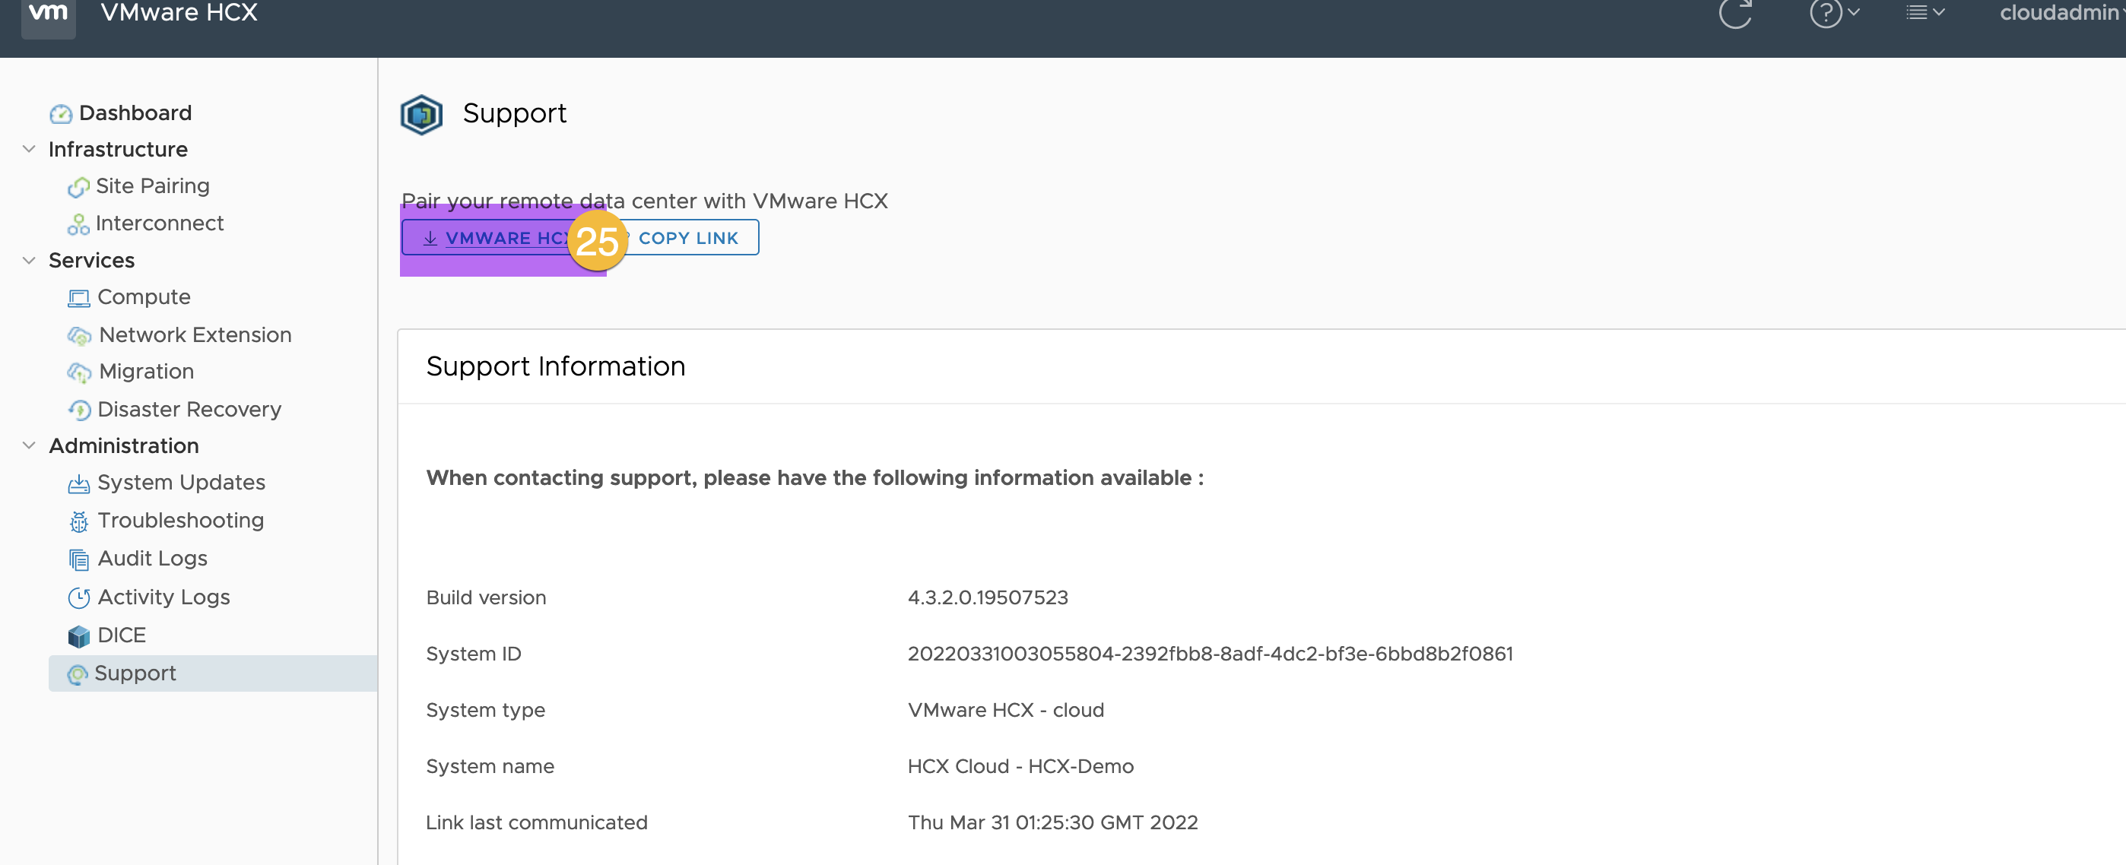Click the Audit Logs sidebar item
The width and height of the screenshot is (2126, 865).
point(152,557)
